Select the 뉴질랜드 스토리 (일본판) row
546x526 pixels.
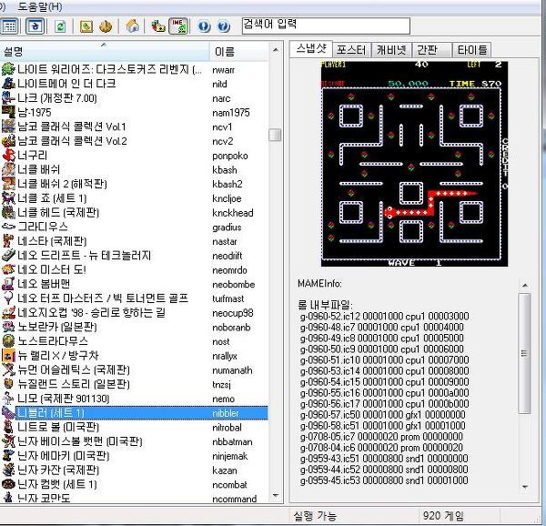click(x=134, y=384)
